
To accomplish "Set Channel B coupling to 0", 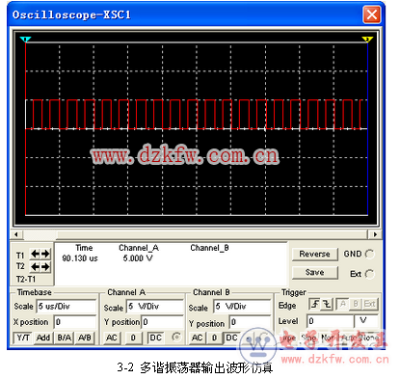I will pyautogui.click(x=214, y=338).
